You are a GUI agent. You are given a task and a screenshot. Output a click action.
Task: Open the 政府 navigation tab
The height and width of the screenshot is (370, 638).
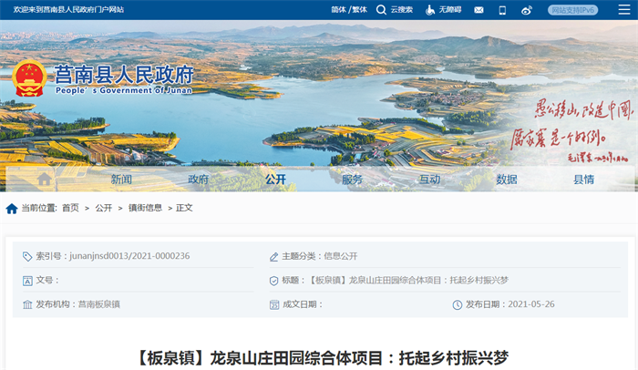click(x=198, y=180)
